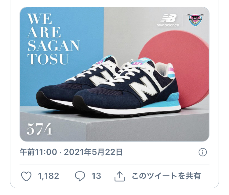Click the share upload arrow icon
Image resolution: width=229 pixels, height=195 pixels.
pos(120,176)
